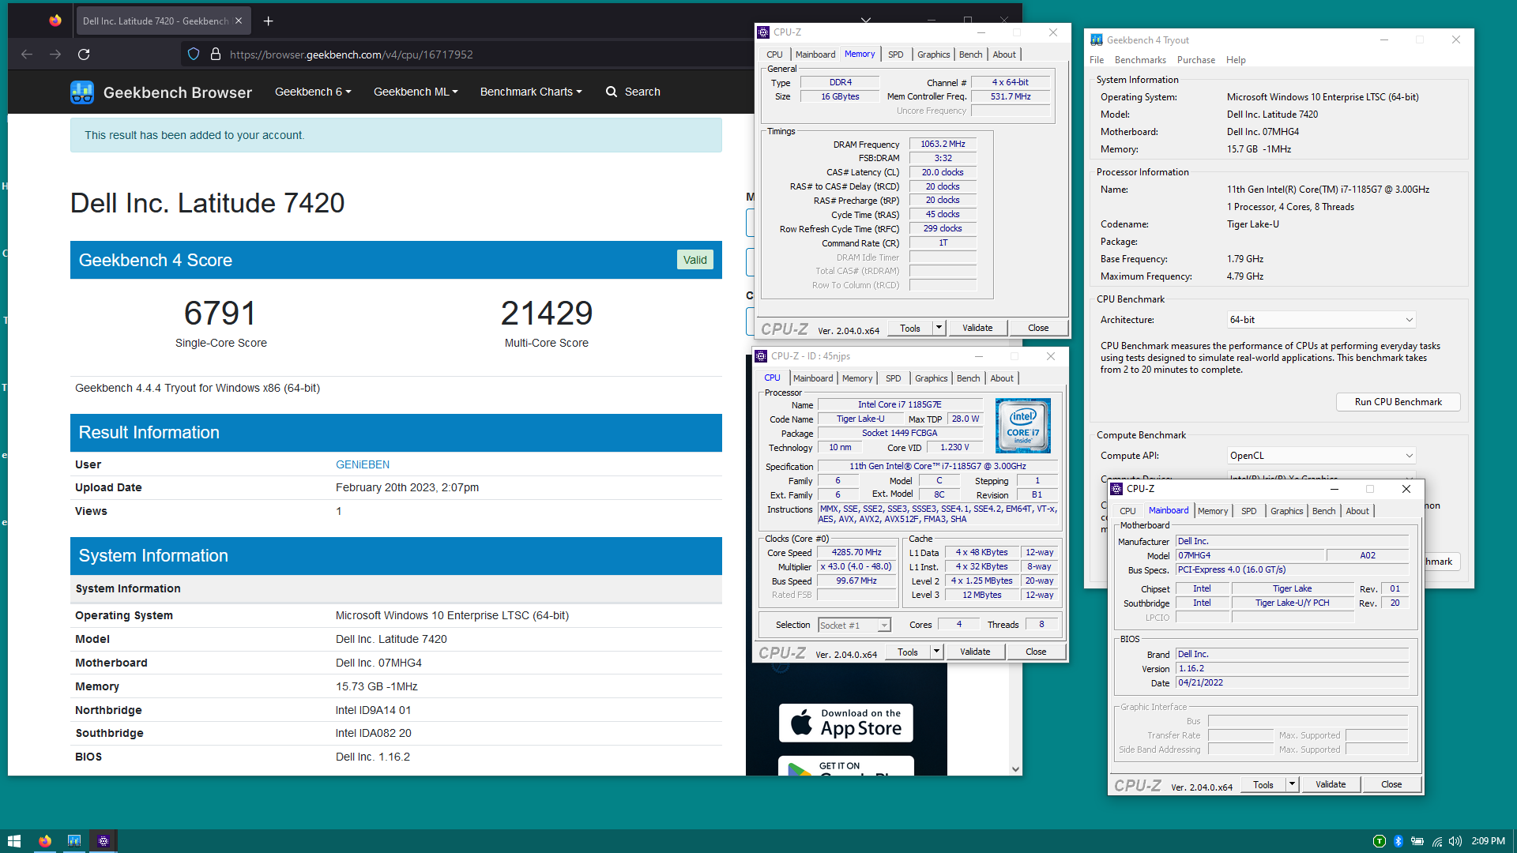Click the Search magnifier in Geekbench navbar

point(612,92)
